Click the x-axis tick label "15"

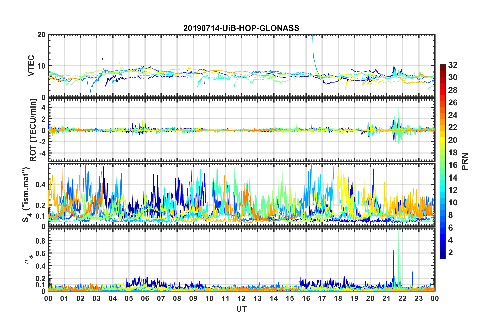coord(290,299)
